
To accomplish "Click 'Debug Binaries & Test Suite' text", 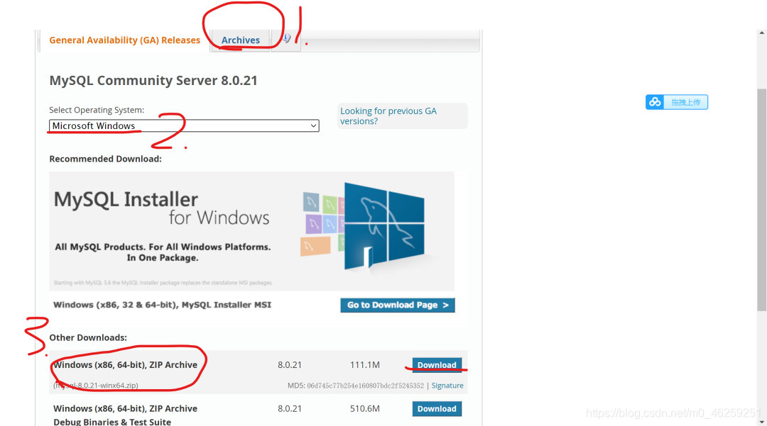I will (112, 422).
